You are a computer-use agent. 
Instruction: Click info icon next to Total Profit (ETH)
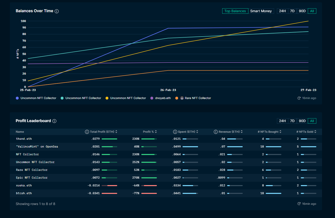(x=87, y=132)
